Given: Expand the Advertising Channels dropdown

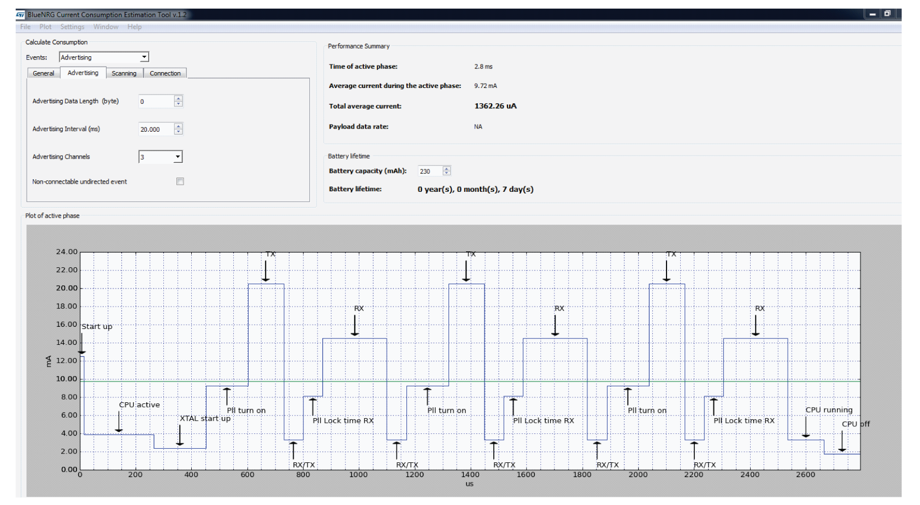Looking at the screenshot, I should click(x=178, y=157).
